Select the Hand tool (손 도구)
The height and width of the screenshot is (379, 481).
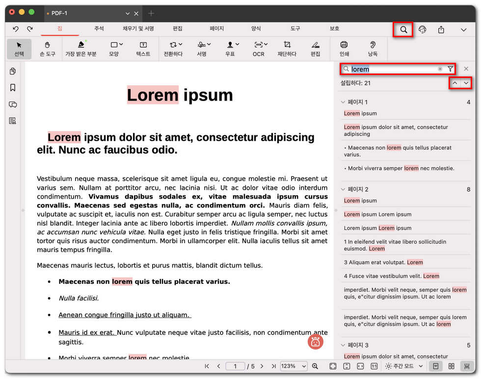click(x=47, y=49)
